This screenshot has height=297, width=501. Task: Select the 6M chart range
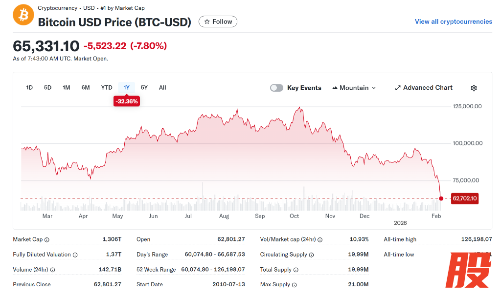[86, 88]
